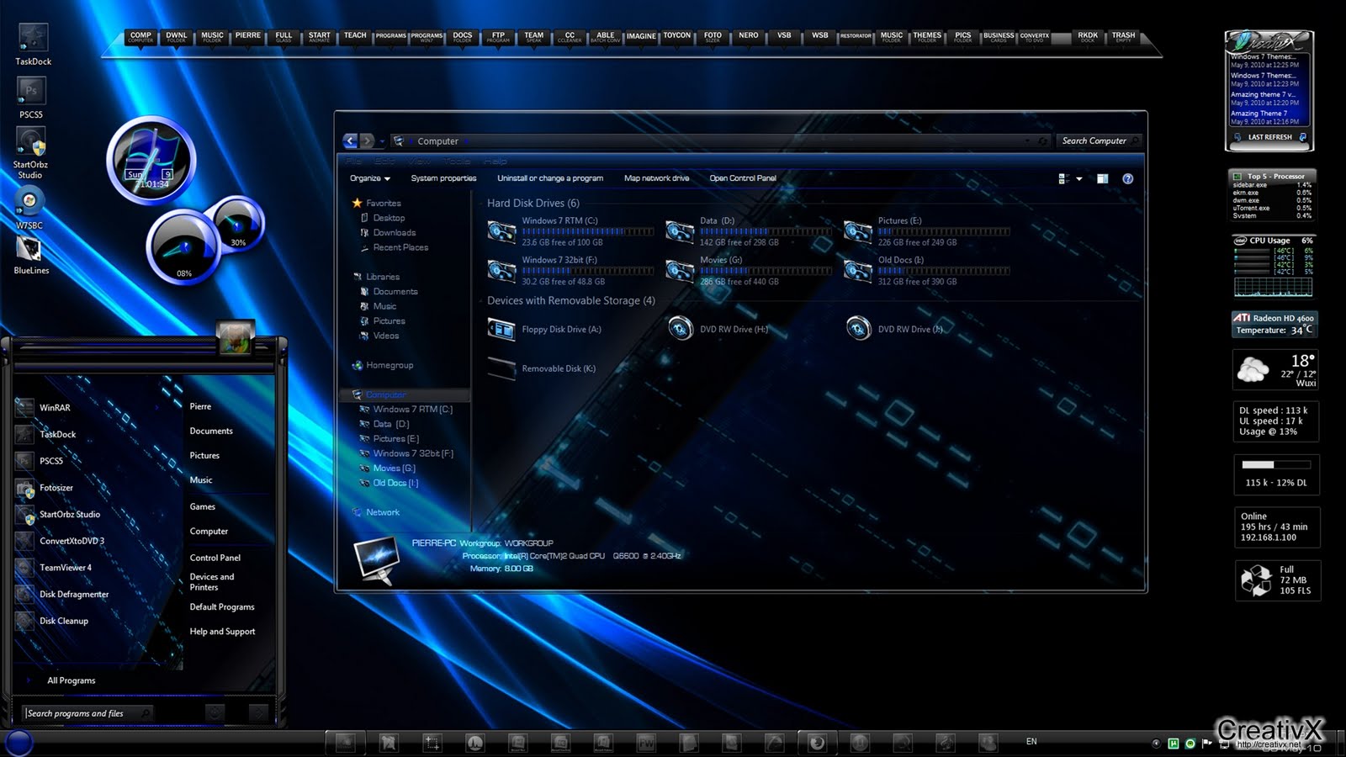Click the EN language indicator on taskbar
Screen dimensions: 1346x757
(x=1031, y=741)
